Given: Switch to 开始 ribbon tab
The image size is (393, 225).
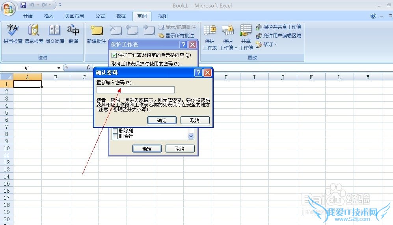Looking at the screenshot, I should click(x=28, y=16).
